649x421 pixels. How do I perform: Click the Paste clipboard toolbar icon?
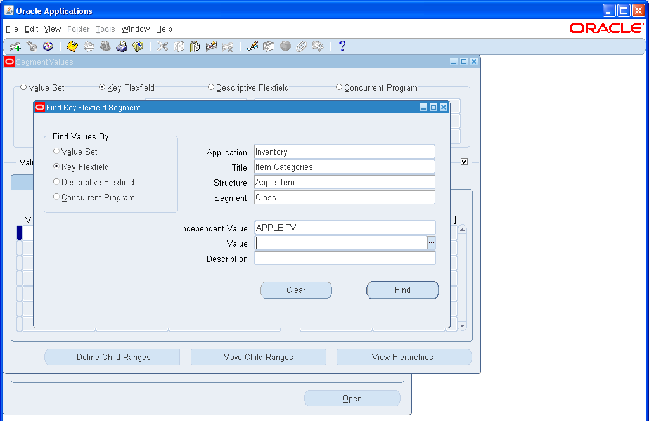(x=195, y=46)
